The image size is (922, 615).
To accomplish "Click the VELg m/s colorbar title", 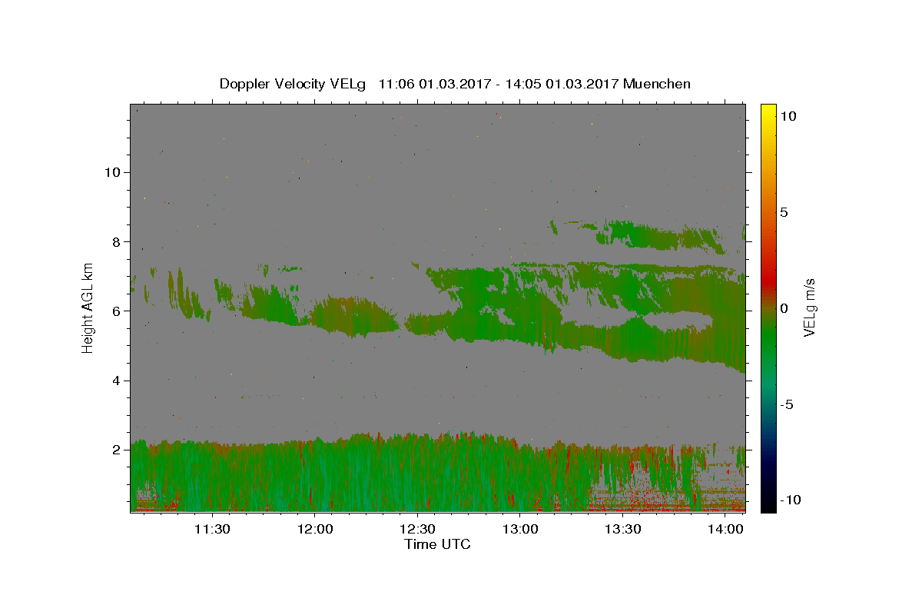I will point(811,307).
